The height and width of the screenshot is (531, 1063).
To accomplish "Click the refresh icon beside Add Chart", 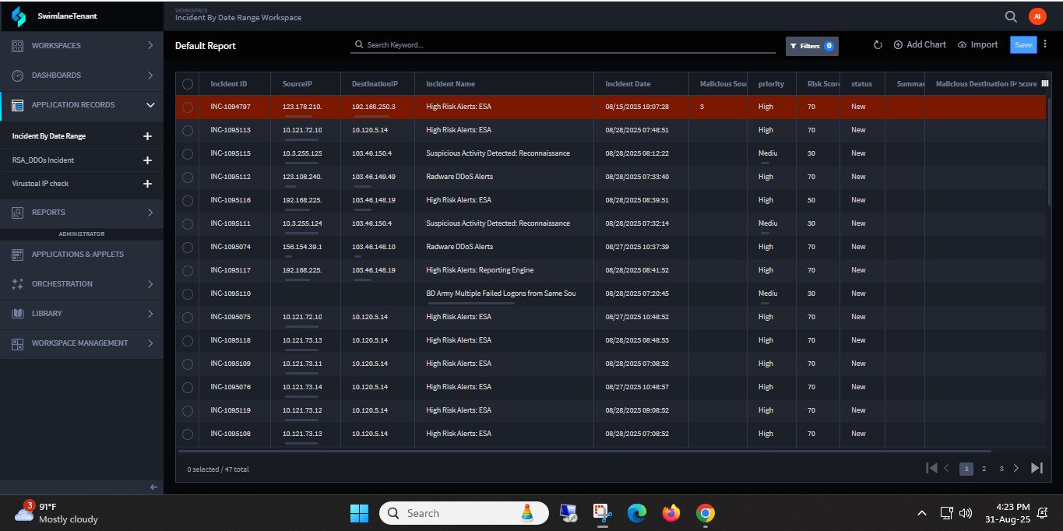I will [x=878, y=45].
